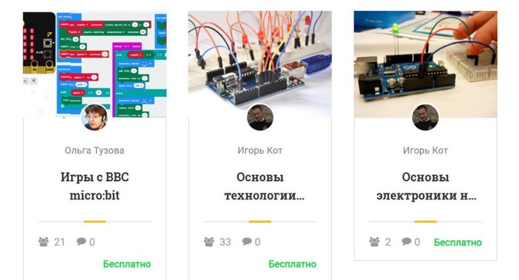
Task: Open Ольга Тузова avatar picture
Action: click(94, 117)
